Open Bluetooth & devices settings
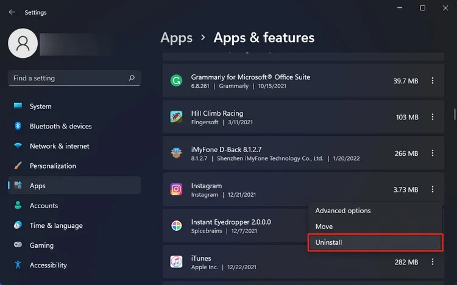 [x=60, y=126]
